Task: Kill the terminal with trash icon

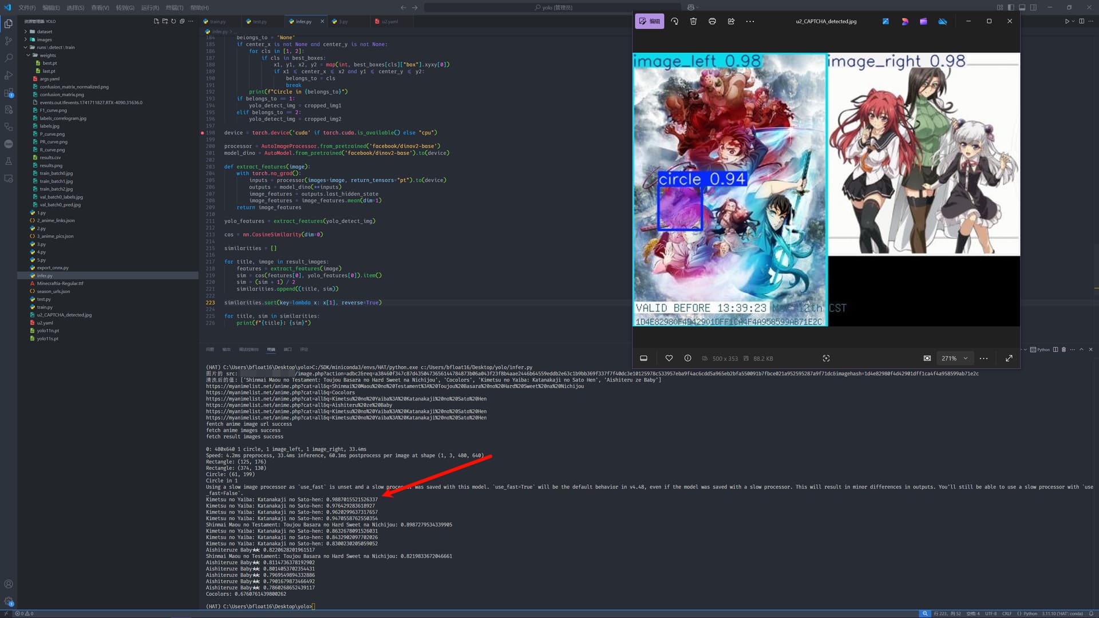Action: click(1064, 350)
